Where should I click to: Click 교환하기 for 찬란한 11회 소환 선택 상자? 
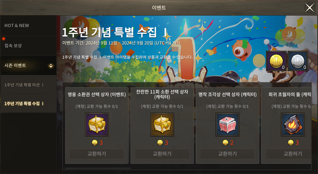(162, 154)
